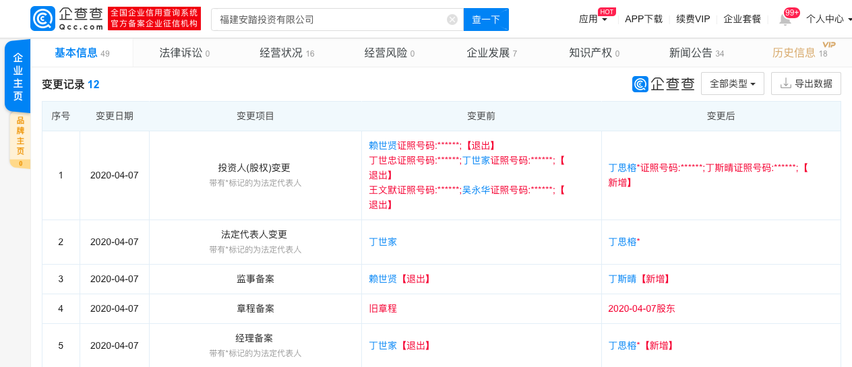
Task: Click the 章程备案 item cell
Action: [255, 308]
